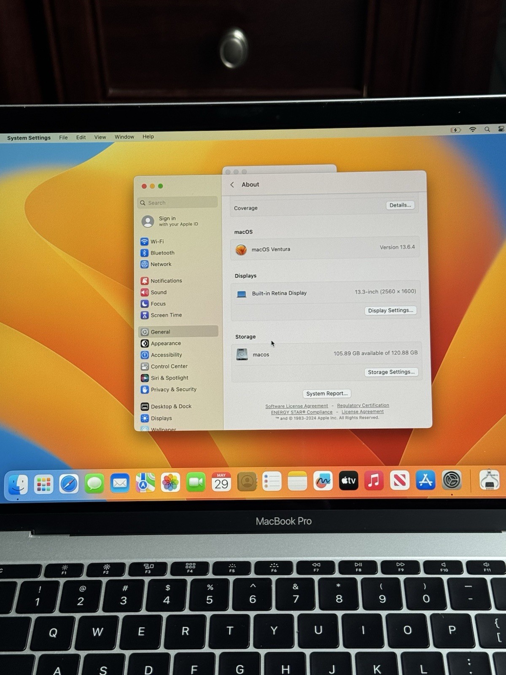Open Privacy & Security settings
This screenshot has width=506, height=675.
179,389
